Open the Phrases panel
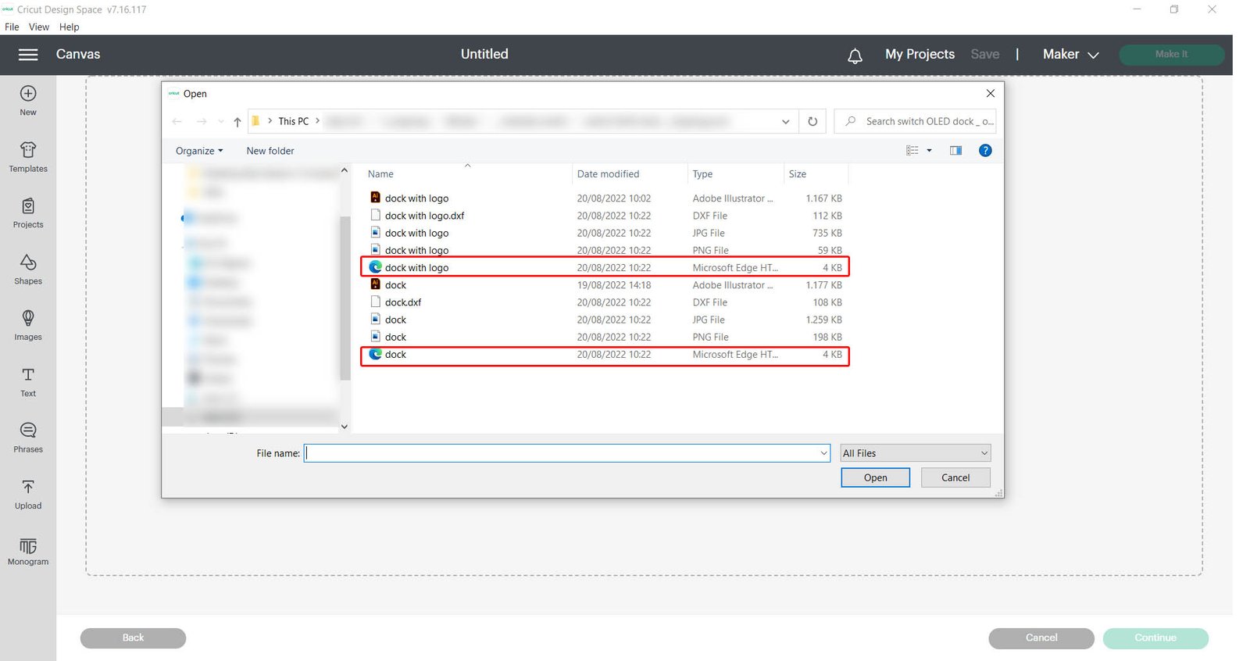Image resolution: width=1250 pixels, height=661 pixels. [28, 438]
